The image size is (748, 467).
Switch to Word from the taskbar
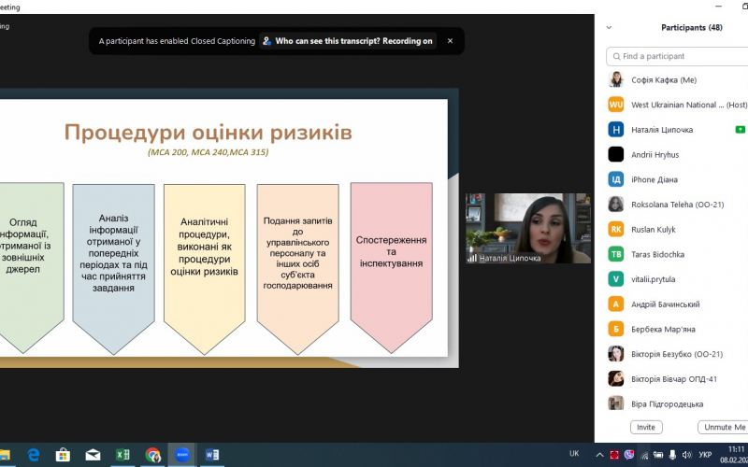point(212,455)
